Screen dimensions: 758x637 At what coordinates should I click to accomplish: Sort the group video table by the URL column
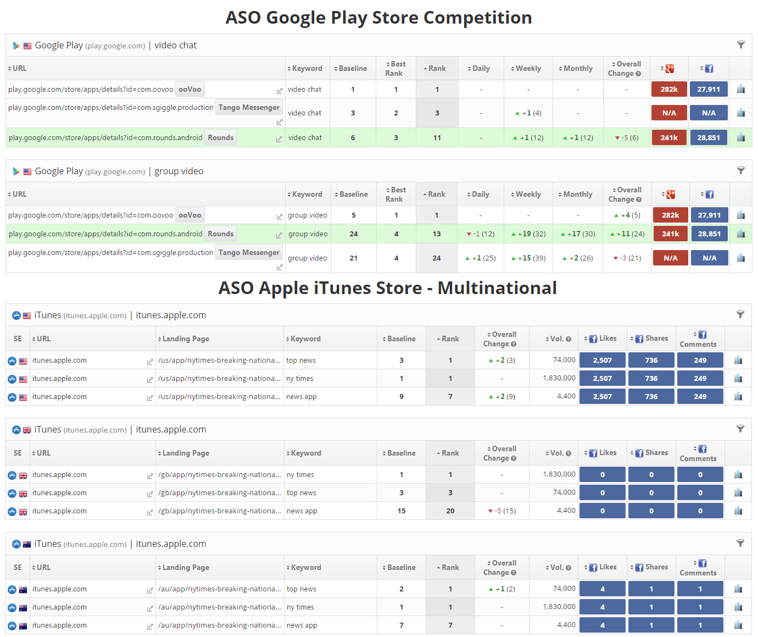click(17, 195)
